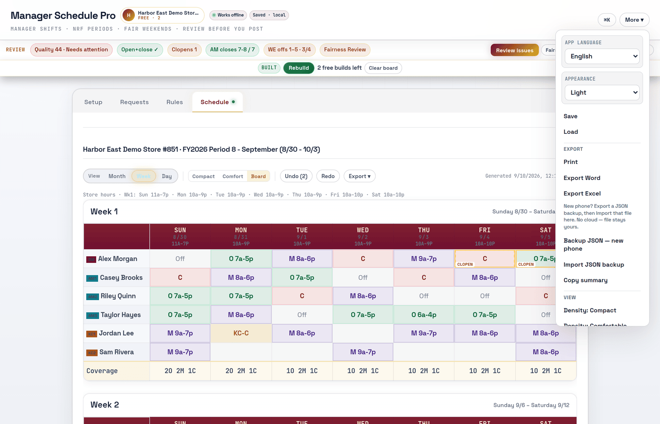
Task: Switch schedule view to Month
Action: [x=117, y=176]
